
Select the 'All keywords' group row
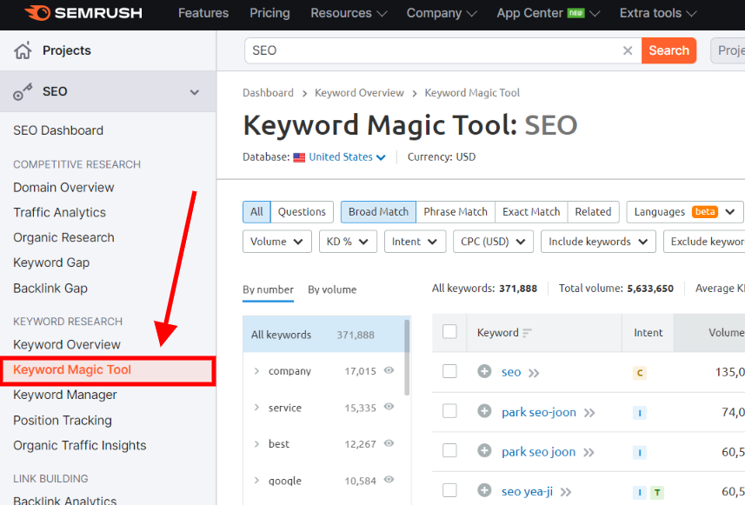click(323, 335)
